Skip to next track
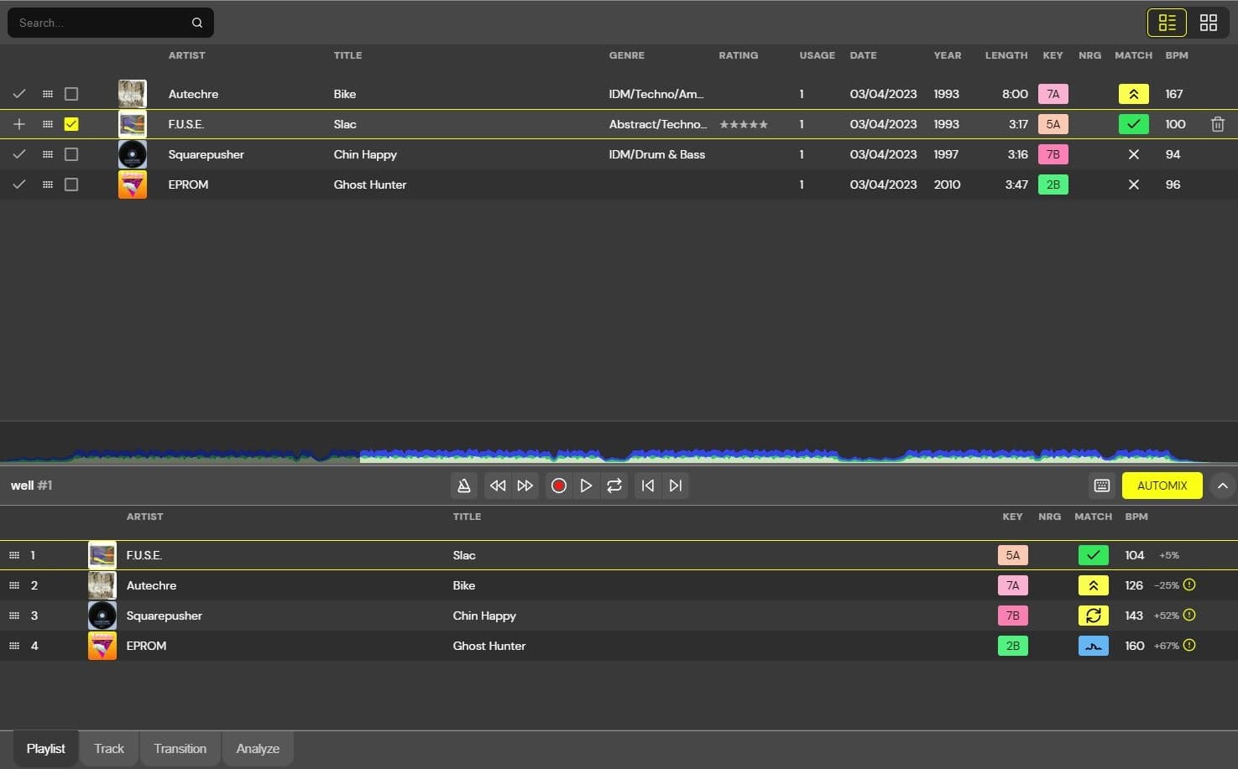1238x769 pixels. pyautogui.click(x=676, y=486)
